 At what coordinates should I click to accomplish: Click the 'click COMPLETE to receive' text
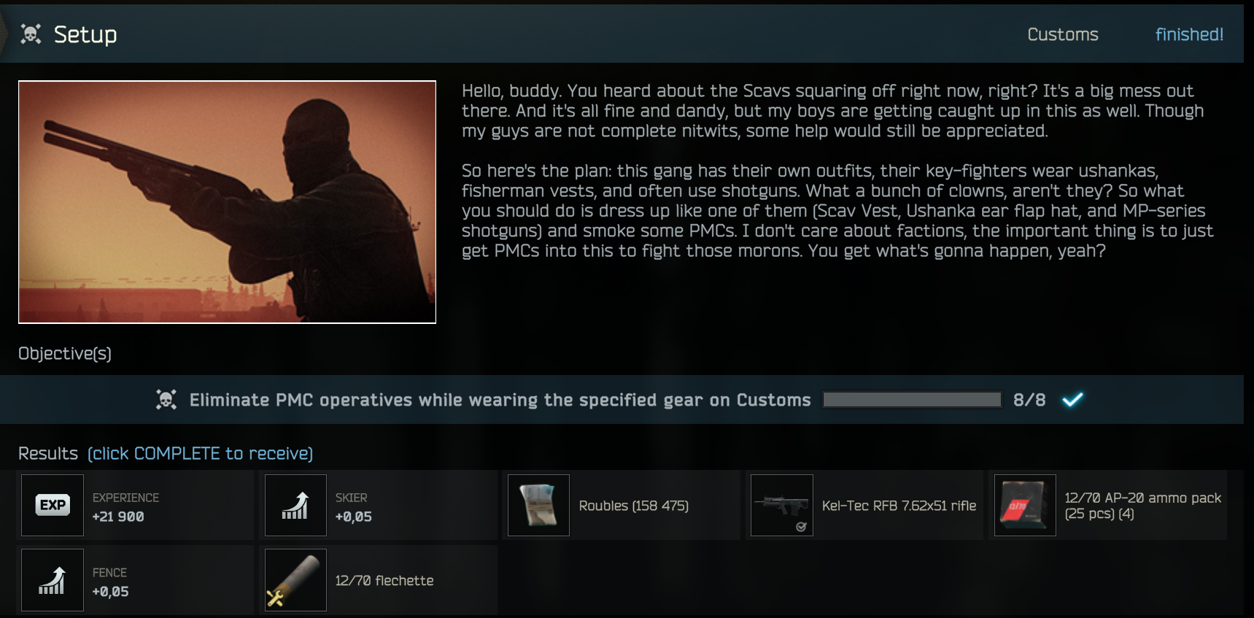click(201, 453)
